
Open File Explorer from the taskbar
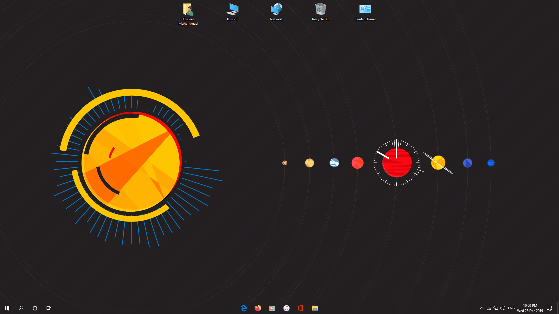coord(315,308)
